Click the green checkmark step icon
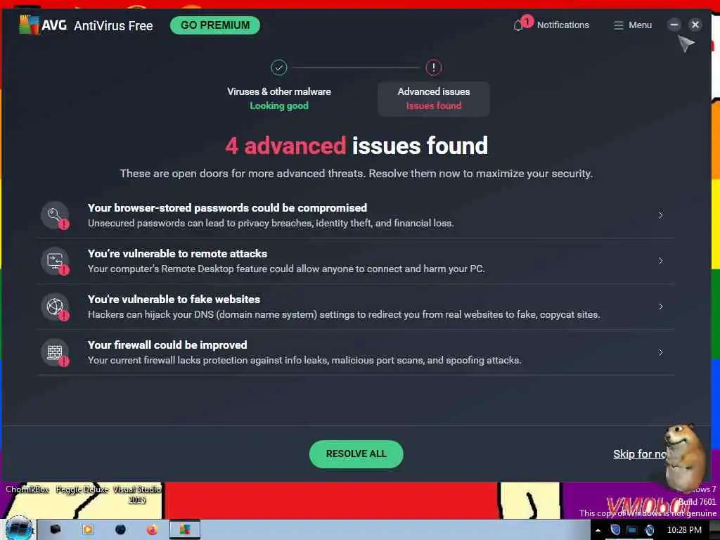This screenshot has width=720, height=540. [x=278, y=67]
